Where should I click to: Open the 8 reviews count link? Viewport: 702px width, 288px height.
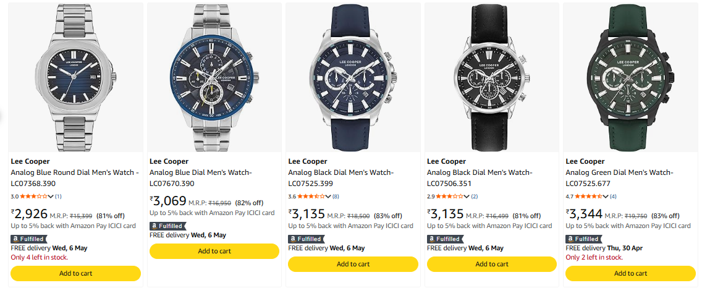(336, 197)
